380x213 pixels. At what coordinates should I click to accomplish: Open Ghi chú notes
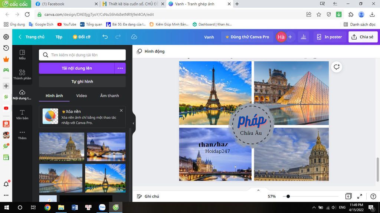pyautogui.click(x=148, y=196)
